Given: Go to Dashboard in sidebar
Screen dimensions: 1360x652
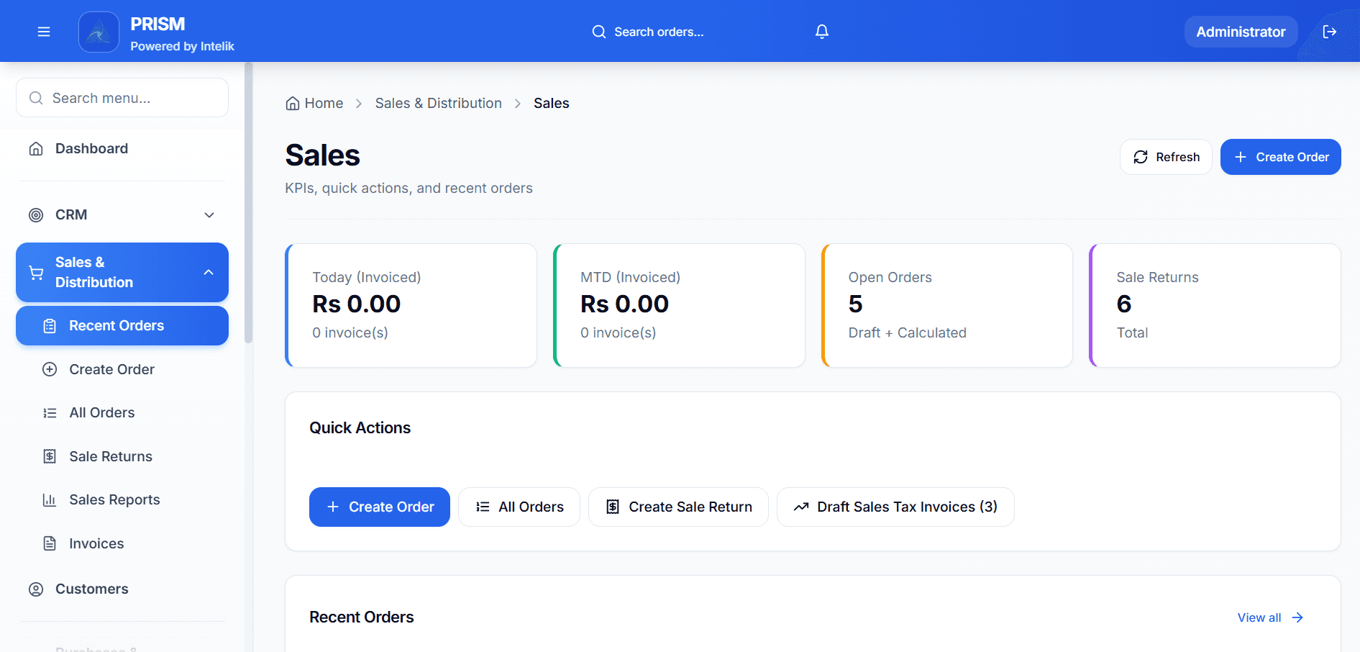Looking at the screenshot, I should click(91, 148).
